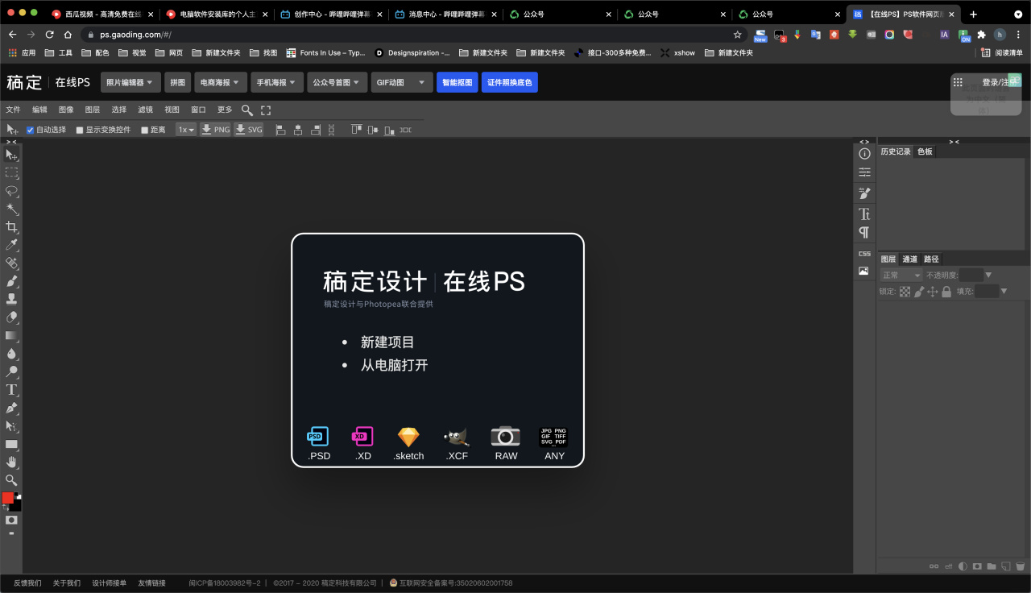Screen dimensions: 1031x593
Task: Click the browser reload button
Action: pos(49,35)
